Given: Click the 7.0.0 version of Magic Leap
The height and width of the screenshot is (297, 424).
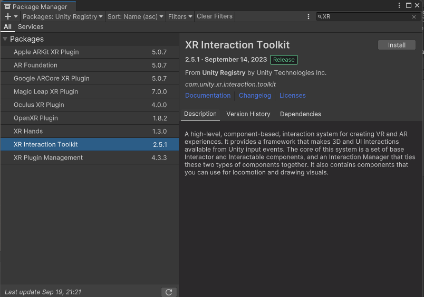Looking at the screenshot, I should click(x=159, y=92).
